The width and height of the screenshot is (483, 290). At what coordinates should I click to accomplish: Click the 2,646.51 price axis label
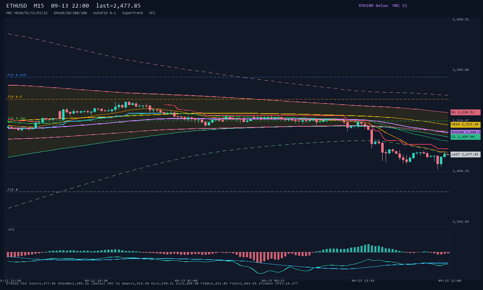[x=461, y=19]
